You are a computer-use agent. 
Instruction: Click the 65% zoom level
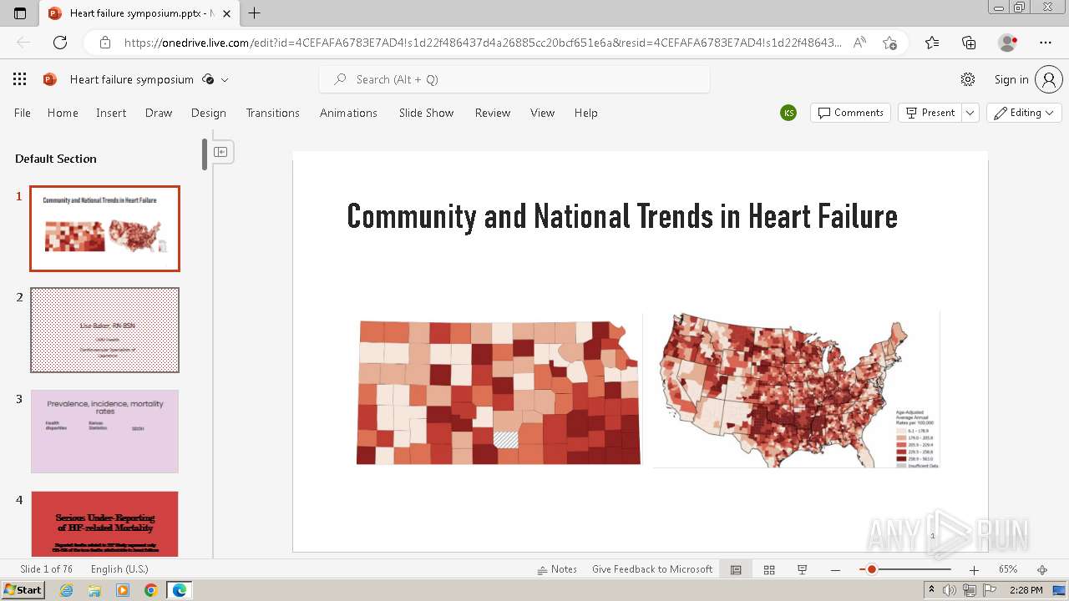[x=1008, y=569]
